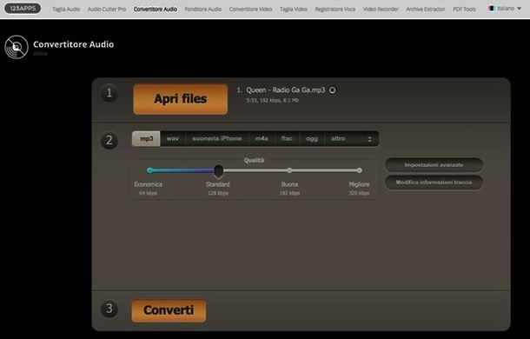The width and height of the screenshot is (530, 339).
Task: Open Taglia Video from the top menu
Action: point(294,10)
